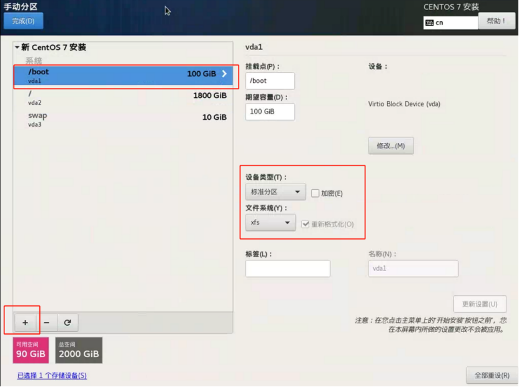Remove the selected partition with the minus icon
This screenshot has width=519, height=387.
(46, 323)
